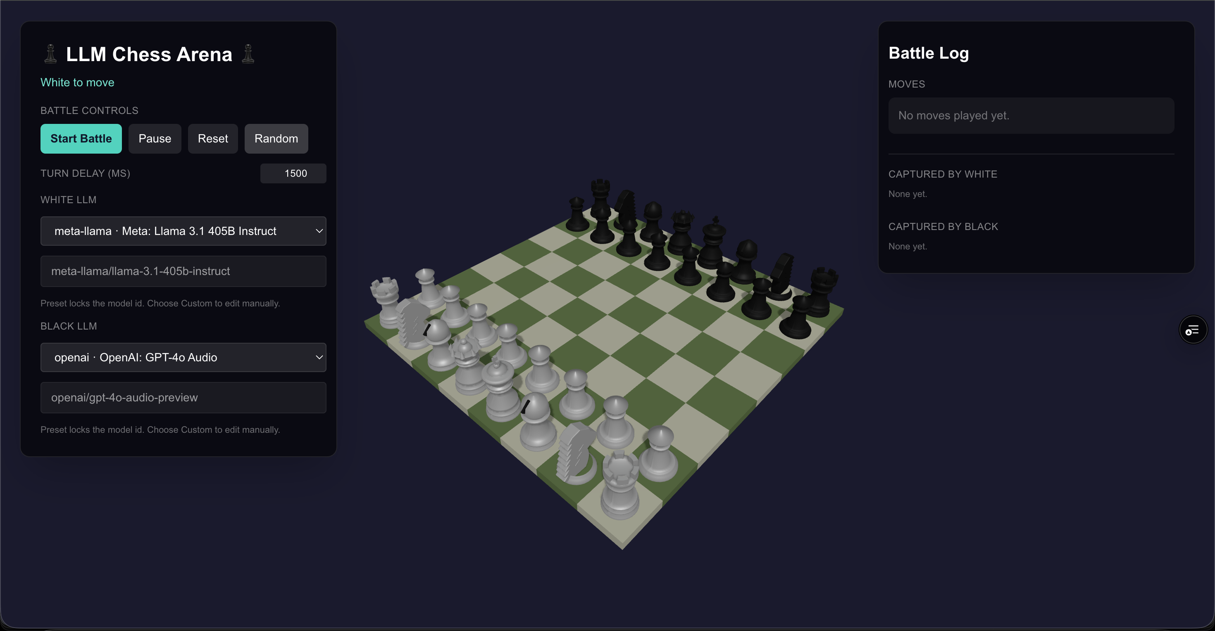Click the No moves played yet box
1215x631 pixels.
(x=1031, y=116)
